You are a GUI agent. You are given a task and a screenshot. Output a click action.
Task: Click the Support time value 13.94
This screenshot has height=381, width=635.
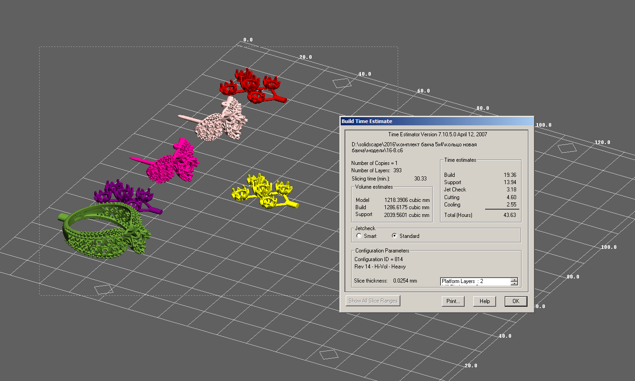[510, 182]
